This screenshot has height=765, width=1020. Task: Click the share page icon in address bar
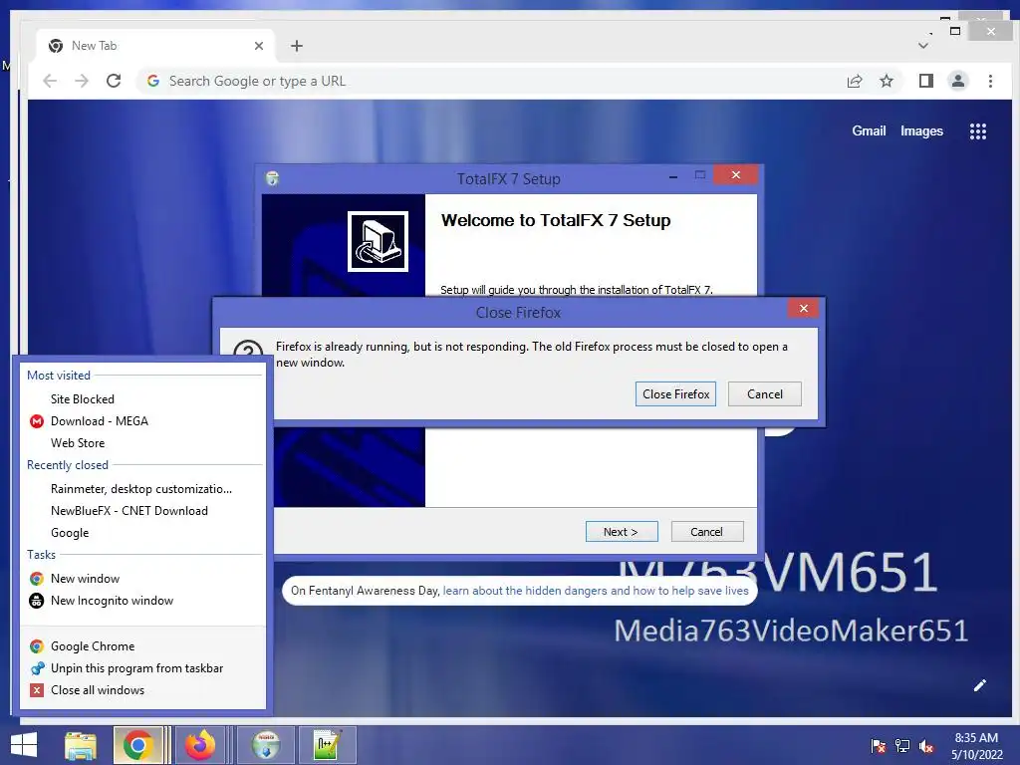(854, 81)
